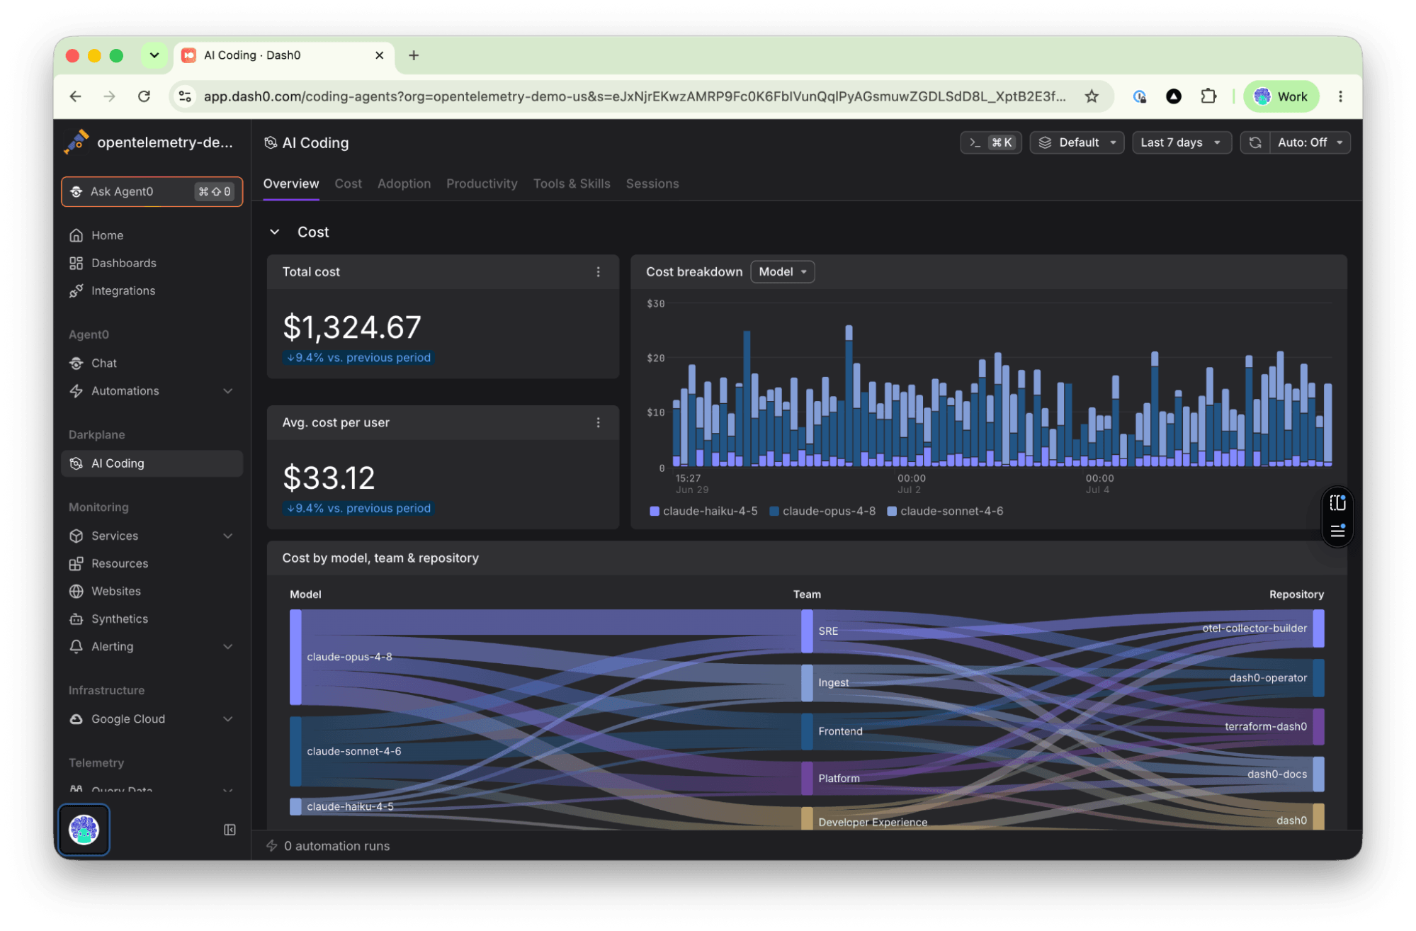Click the site info icon in address bar
Viewport: 1416px width, 931px height.
coord(185,96)
